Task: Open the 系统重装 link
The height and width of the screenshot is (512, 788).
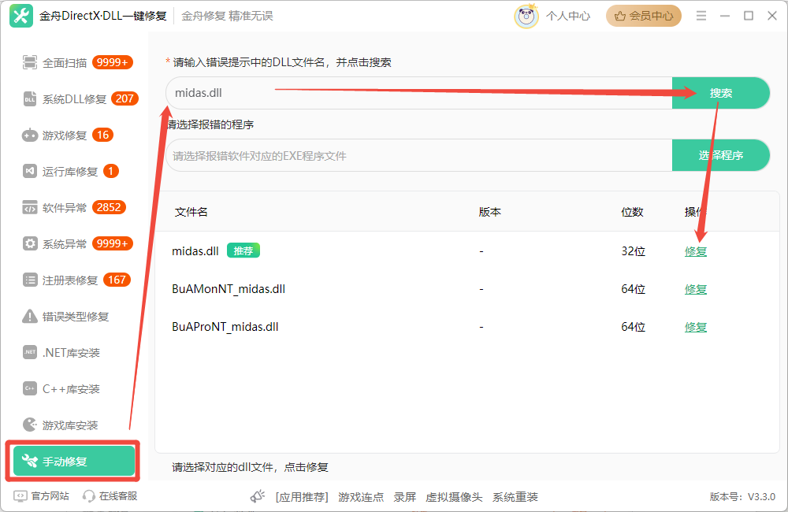Action: point(515,497)
